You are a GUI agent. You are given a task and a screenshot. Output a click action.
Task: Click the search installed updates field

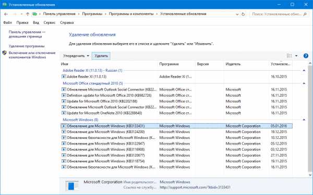click(276, 14)
